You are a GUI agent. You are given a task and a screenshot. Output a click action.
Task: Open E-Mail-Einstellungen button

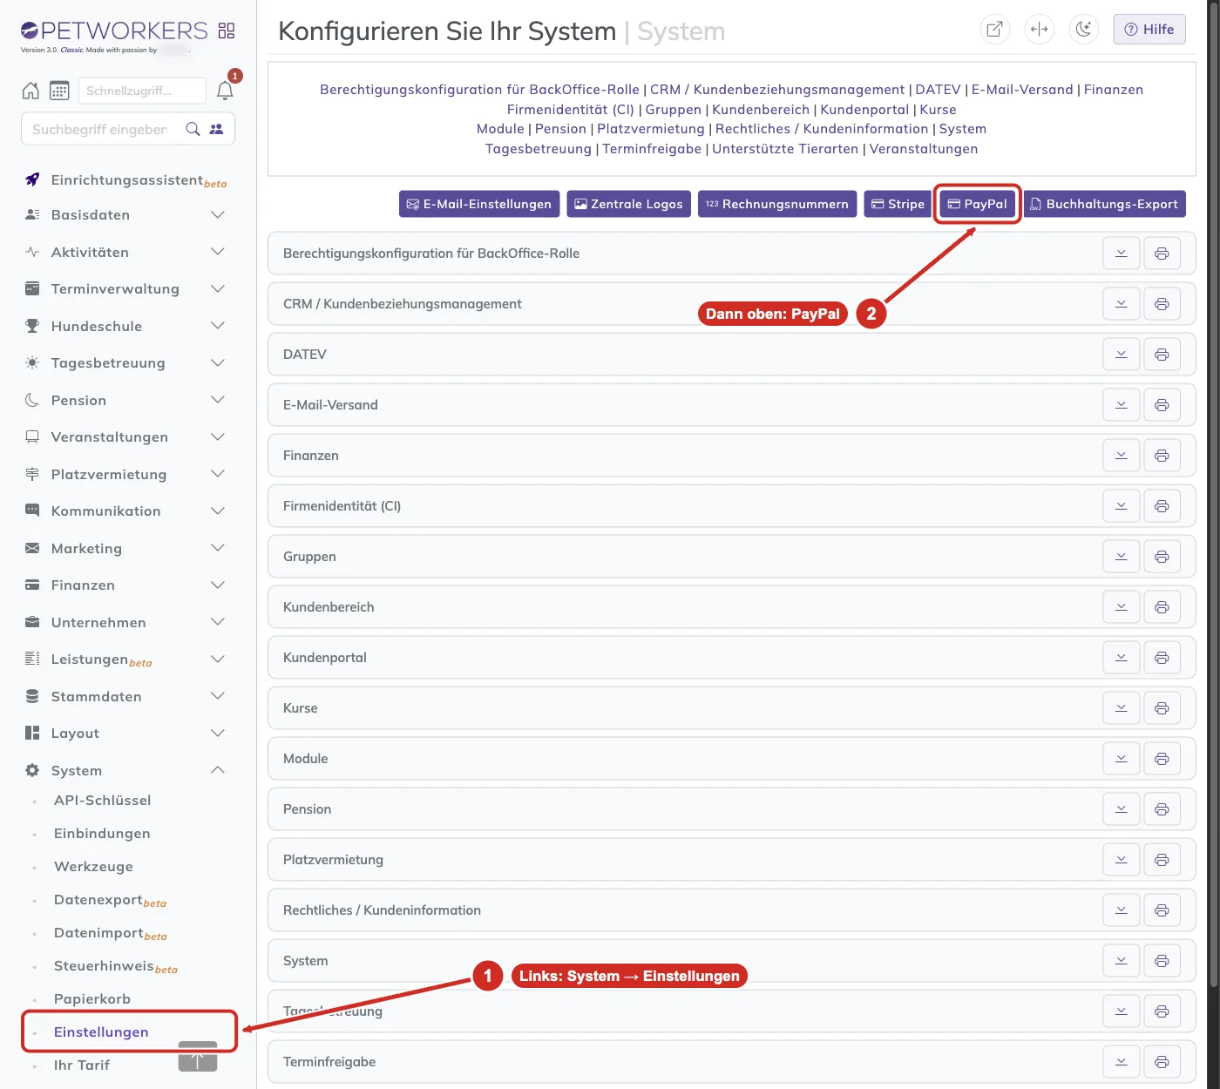click(479, 204)
